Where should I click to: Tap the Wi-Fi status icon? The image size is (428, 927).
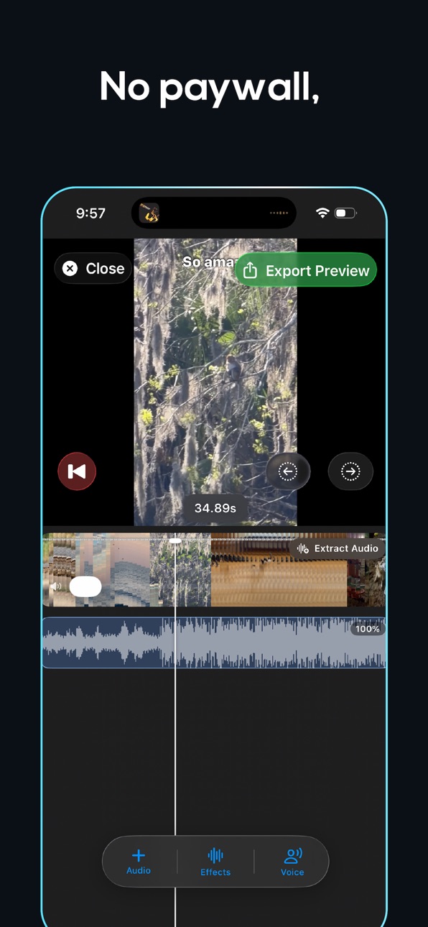click(322, 213)
